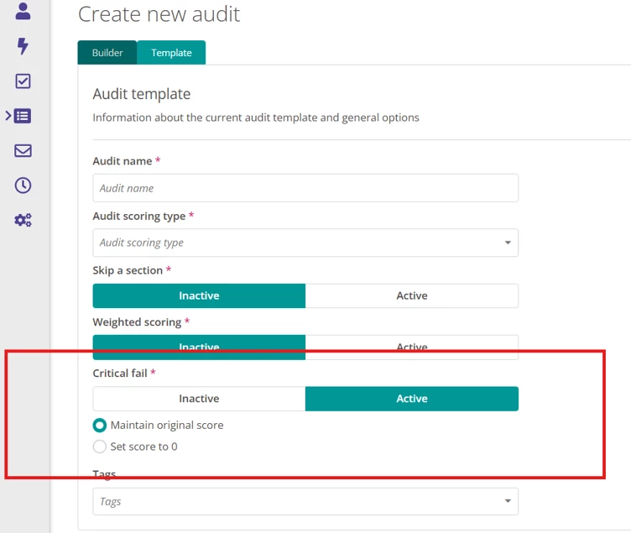Select the audit list sidebar icon

23,116
